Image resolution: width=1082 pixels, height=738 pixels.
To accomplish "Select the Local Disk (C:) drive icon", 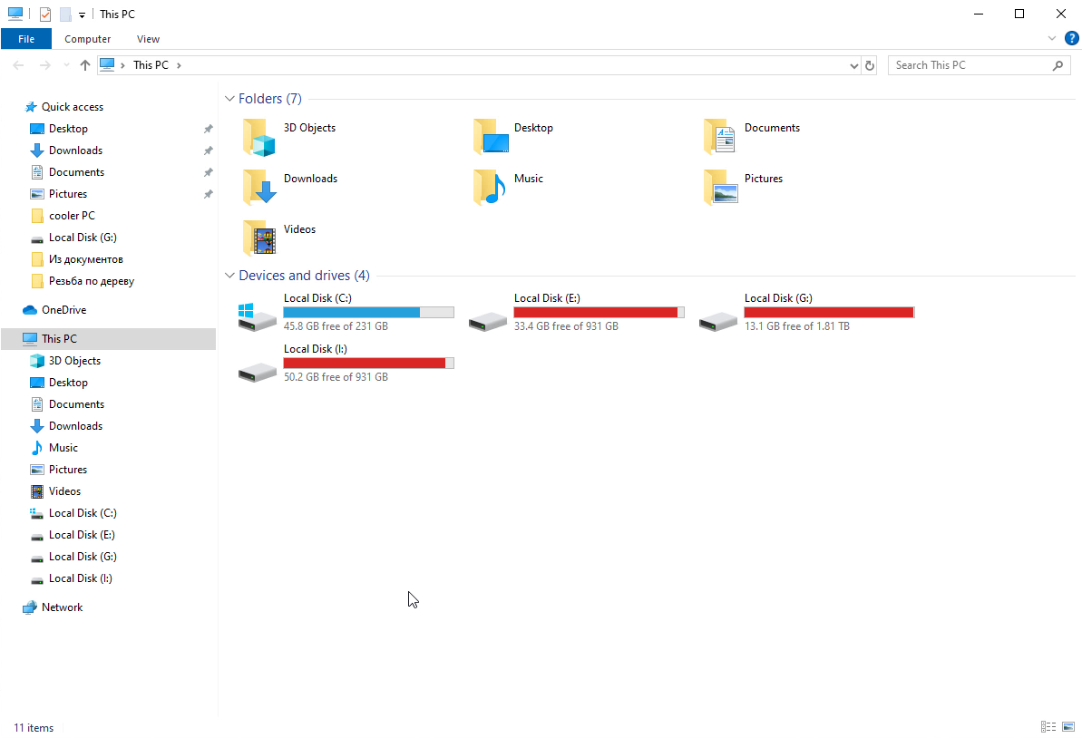I will pos(258,317).
